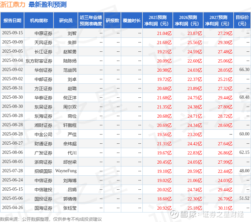Click the 2025预测净利润 column header
Screen dimensions: 251x222
pos(158,20)
